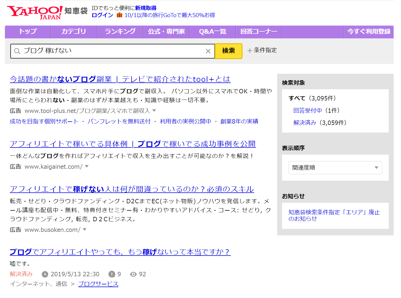The height and width of the screenshot is (298, 401).
Task: Click the www.busoken.com/ ad URL text
Action: tap(52, 230)
